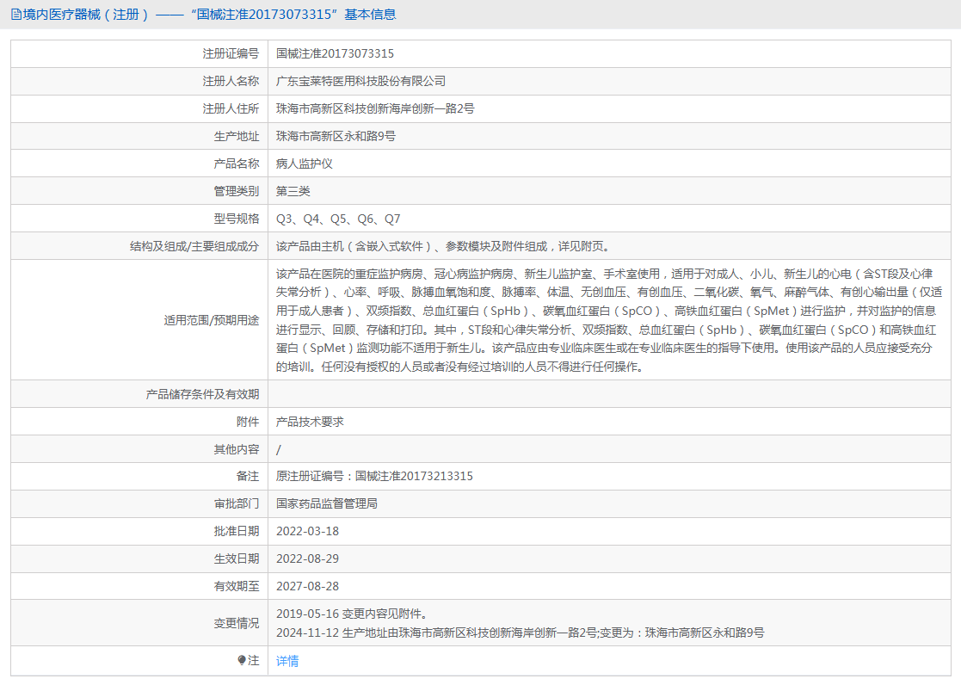
Task: Select change entry 2019-05-16 变更内容见附件
Action: (352, 614)
